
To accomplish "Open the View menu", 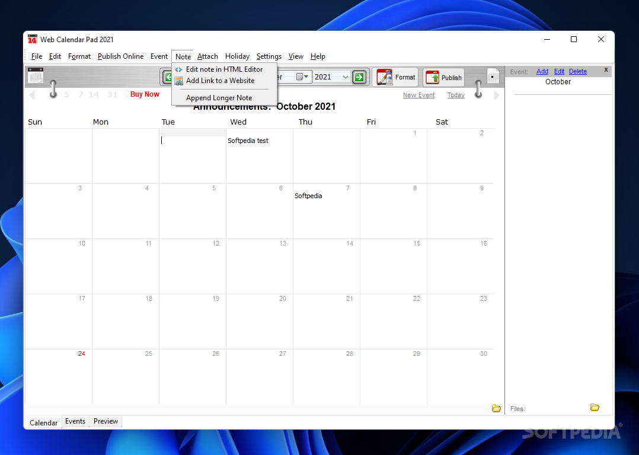I will tap(296, 56).
